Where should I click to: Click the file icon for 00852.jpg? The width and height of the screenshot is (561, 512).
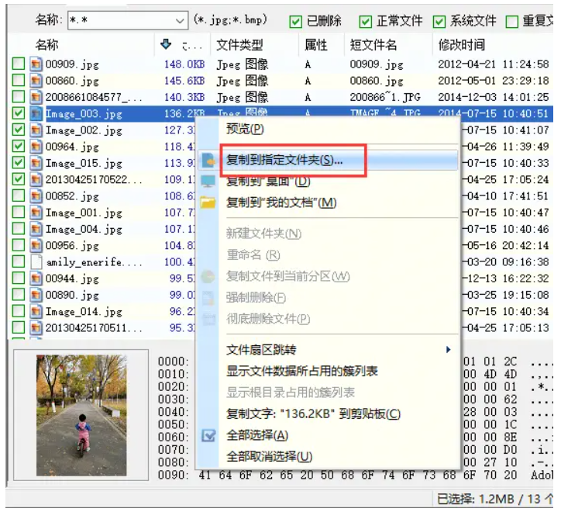click(x=36, y=196)
